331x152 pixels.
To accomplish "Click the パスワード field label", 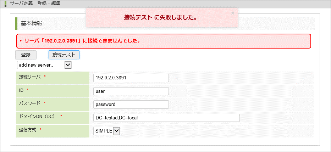I will (29, 103).
